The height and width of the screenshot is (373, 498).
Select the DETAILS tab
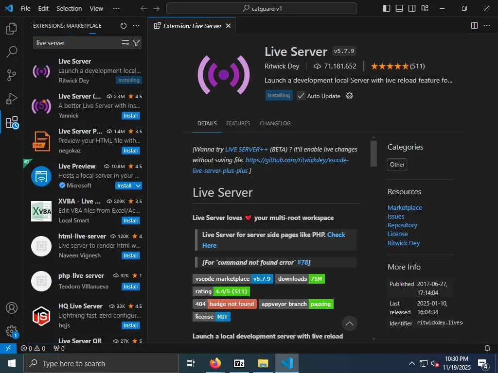pos(207,123)
